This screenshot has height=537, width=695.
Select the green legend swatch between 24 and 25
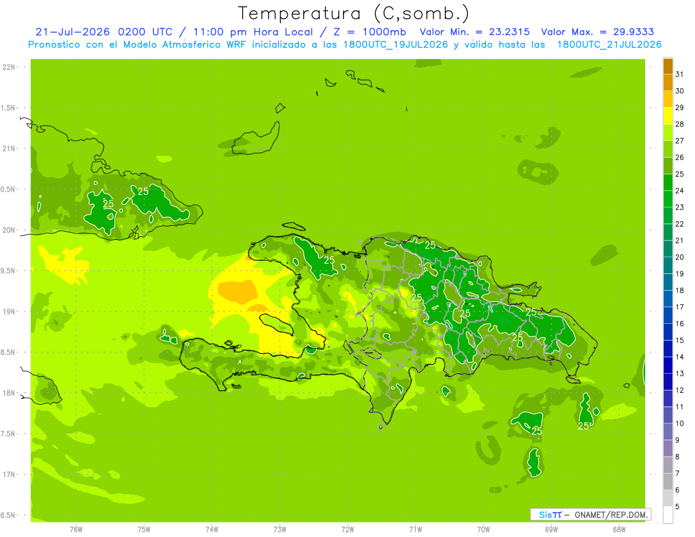[x=668, y=182]
